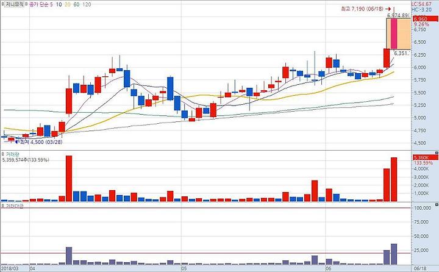
Task: Select the last red volume bar for 06/18
Action: pos(394,179)
